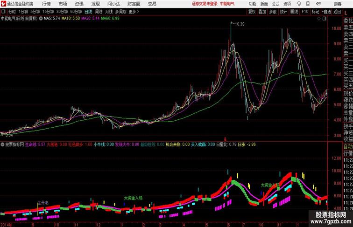Click the 3.04 low price label
Image resolution: width=353 pixels, height=227 pixels.
pos(9,135)
